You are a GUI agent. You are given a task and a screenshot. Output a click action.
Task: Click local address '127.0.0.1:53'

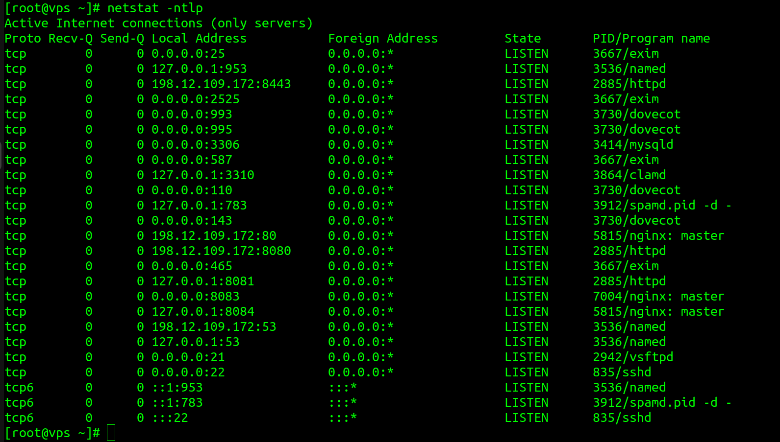tap(196, 342)
